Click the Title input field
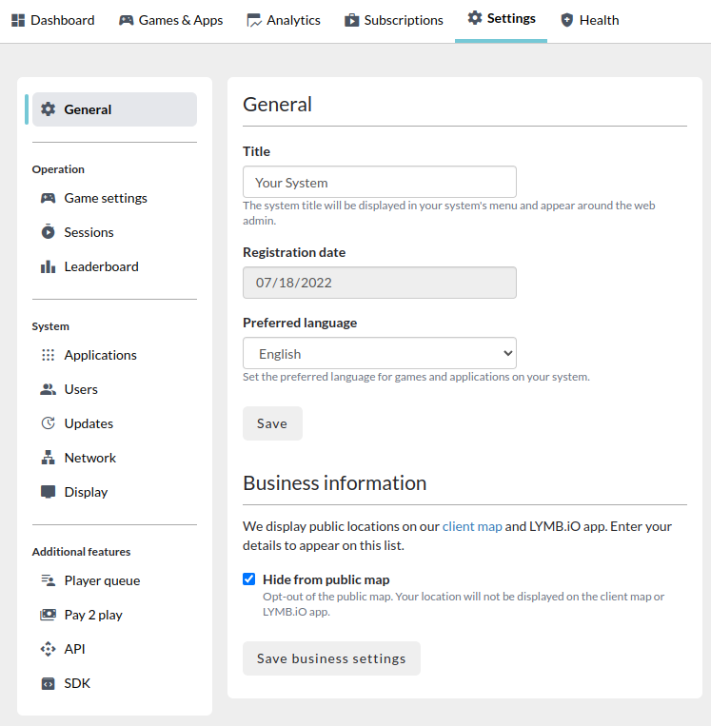Image resolution: width=711 pixels, height=726 pixels. tap(380, 182)
